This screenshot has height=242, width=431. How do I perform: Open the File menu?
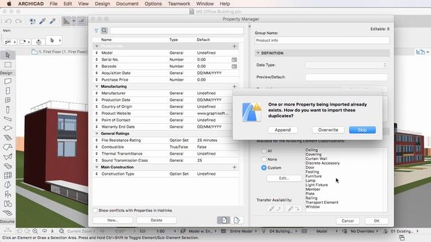(54, 3)
